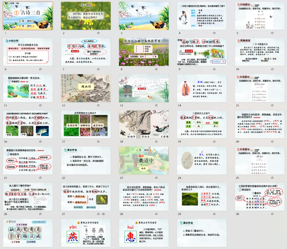Select slide 4 thumbnail about poet 杜甫
This screenshot has height=249, width=287.
click(x=202, y=16)
